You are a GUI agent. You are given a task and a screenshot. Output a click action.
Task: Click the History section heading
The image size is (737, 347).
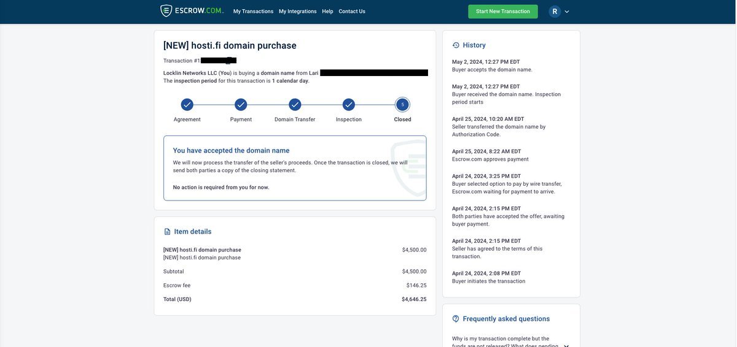(474, 45)
